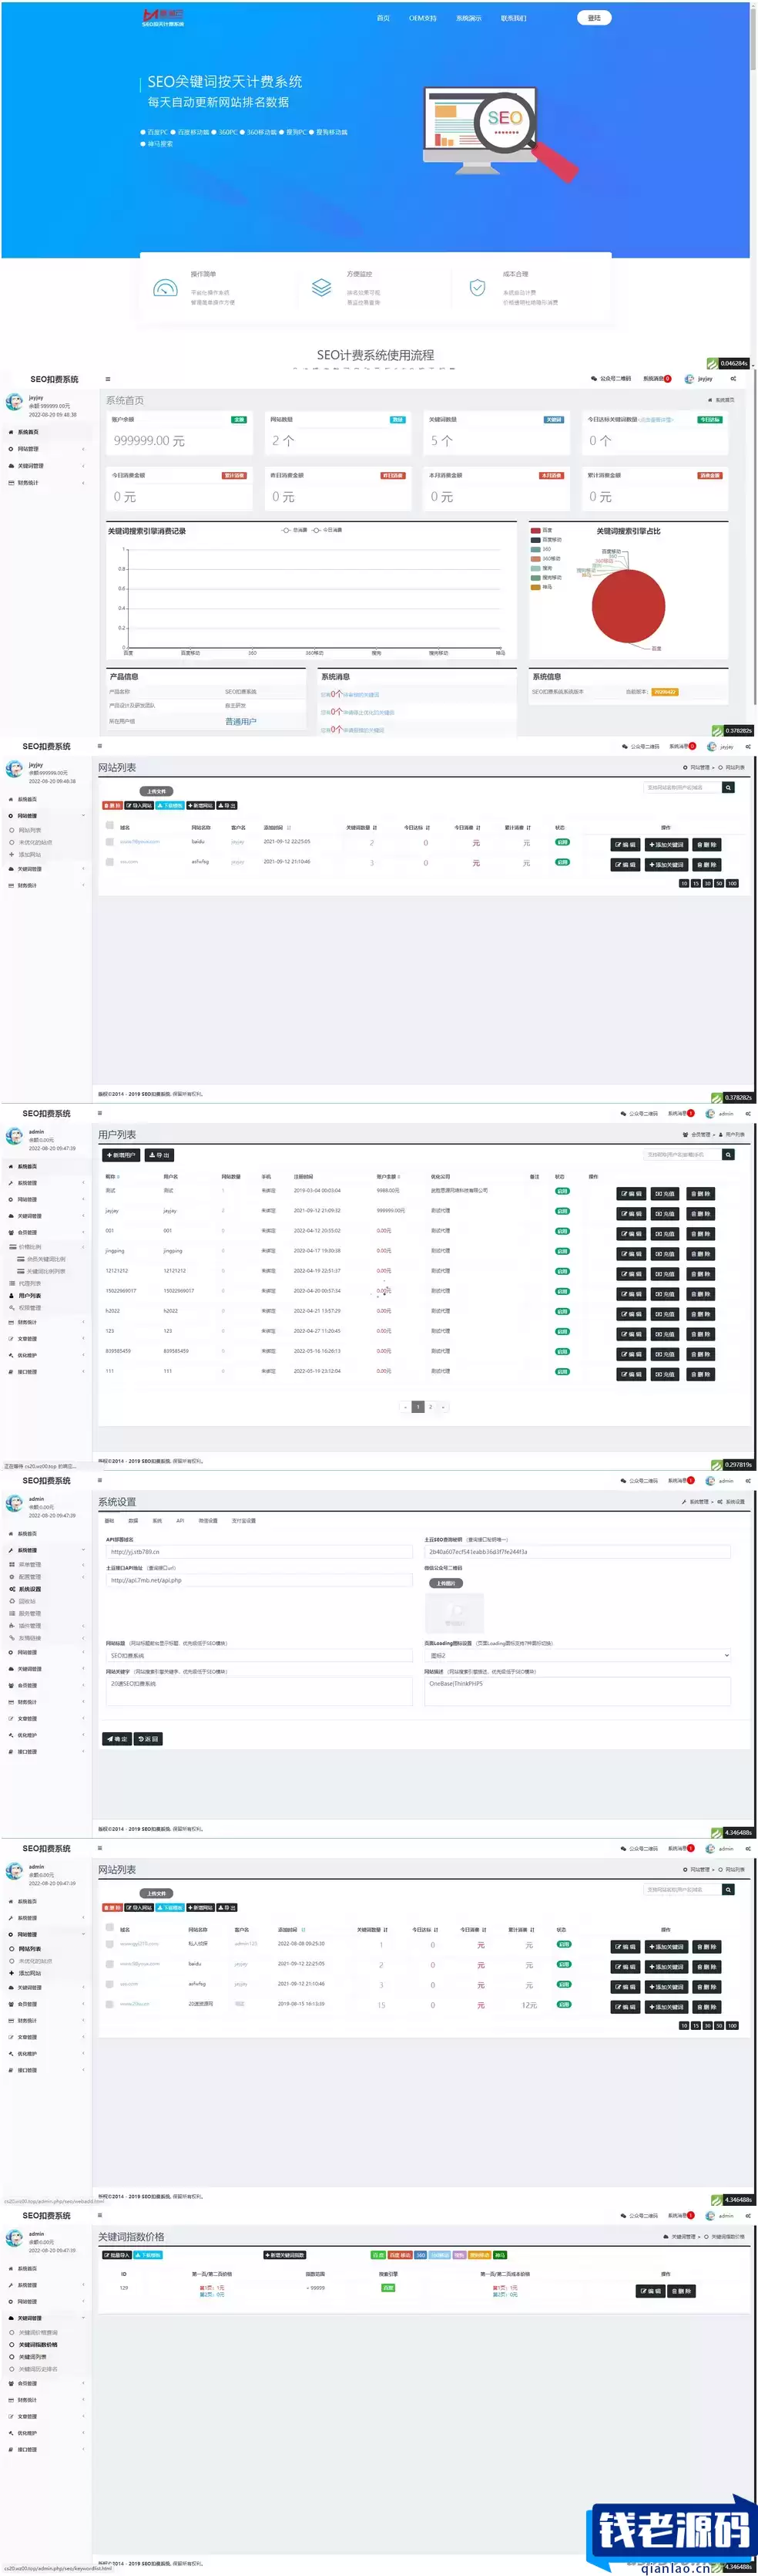758x2576 pixels.
Task: Click sort arrows beside 添加时间 on jayjay 网站列表
Action: [289, 828]
